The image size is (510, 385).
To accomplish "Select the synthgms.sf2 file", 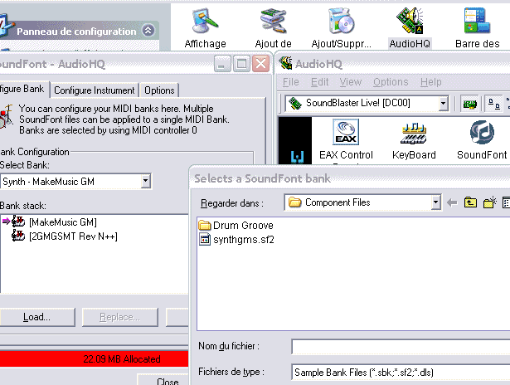I will click(237, 240).
